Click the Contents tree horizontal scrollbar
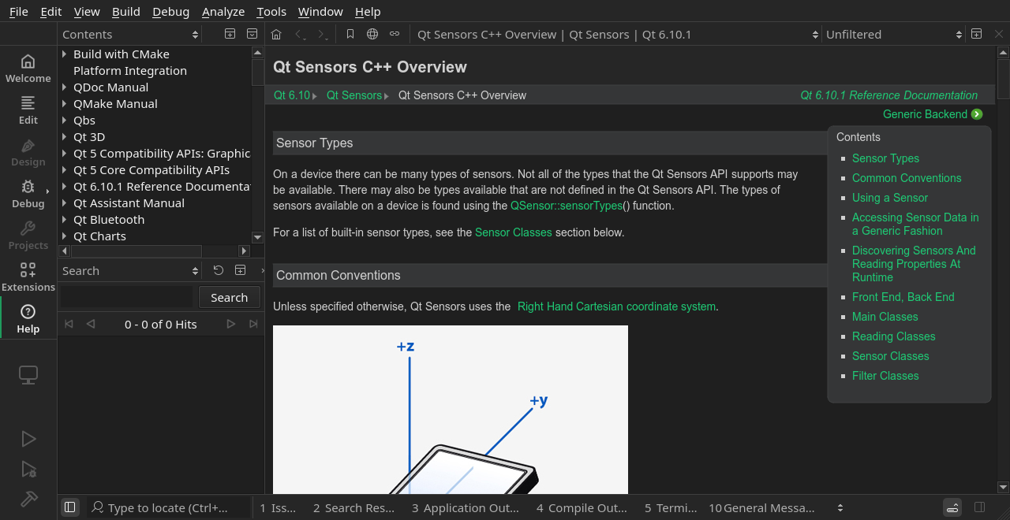The height and width of the screenshot is (520, 1010). (137, 251)
